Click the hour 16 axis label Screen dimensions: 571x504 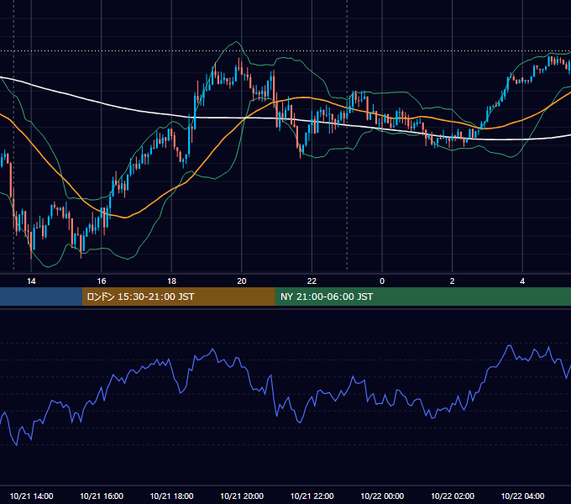pos(102,281)
